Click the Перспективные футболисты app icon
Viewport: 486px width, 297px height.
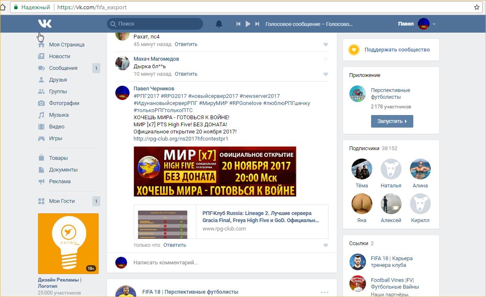pos(358,94)
